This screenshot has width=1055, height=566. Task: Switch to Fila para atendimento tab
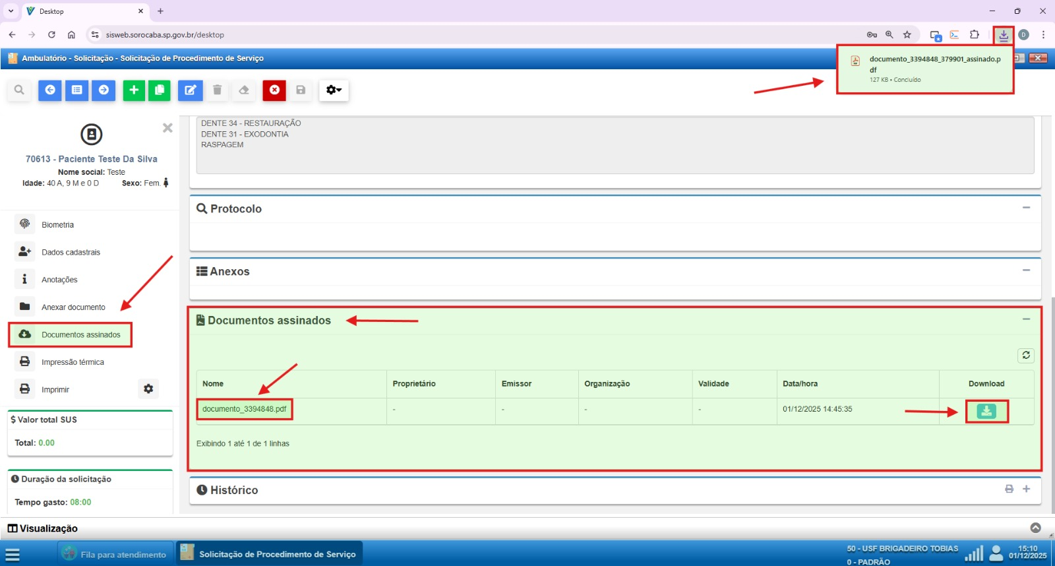click(x=117, y=554)
